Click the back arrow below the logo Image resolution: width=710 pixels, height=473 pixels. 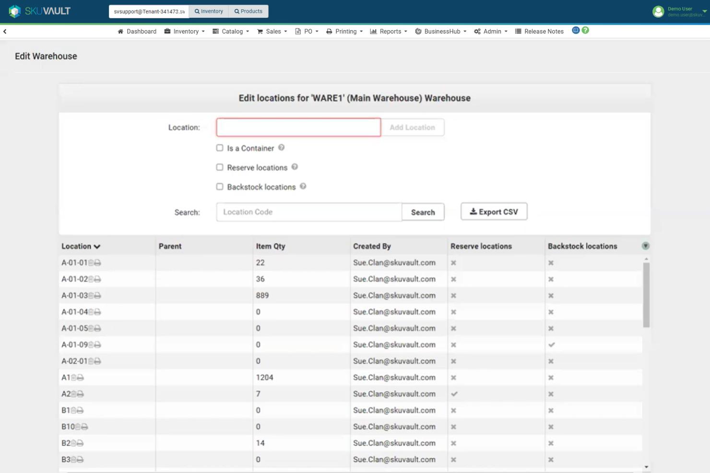pyautogui.click(x=5, y=31)
